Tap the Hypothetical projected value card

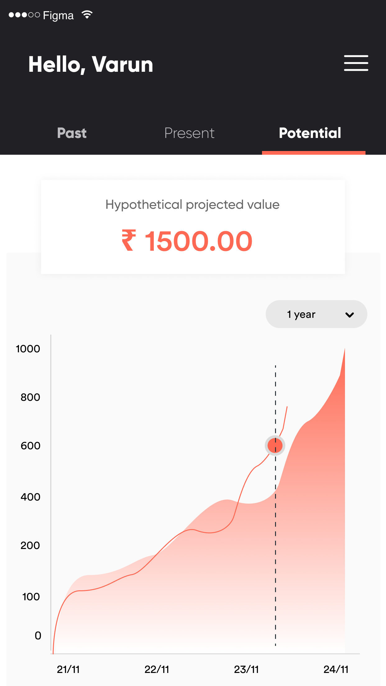coord(193,227)
